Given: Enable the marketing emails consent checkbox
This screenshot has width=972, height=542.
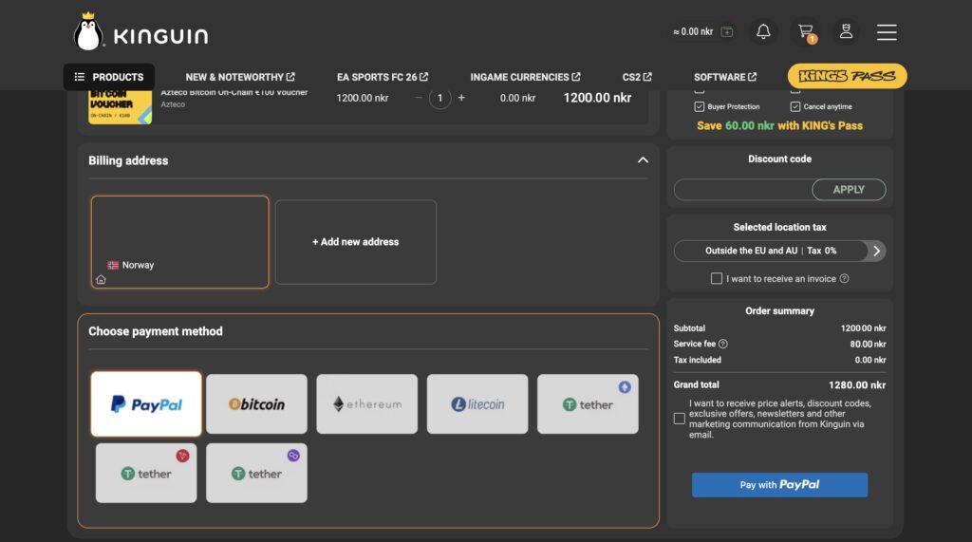Looking at the screenshot, I should click(680, 419).
